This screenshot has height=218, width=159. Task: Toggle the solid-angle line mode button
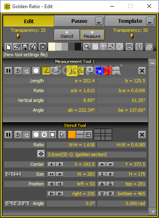point(46,71)
